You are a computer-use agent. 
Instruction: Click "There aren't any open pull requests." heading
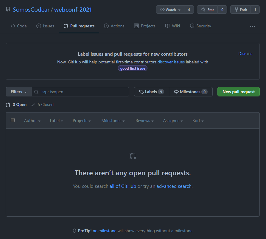133,173
